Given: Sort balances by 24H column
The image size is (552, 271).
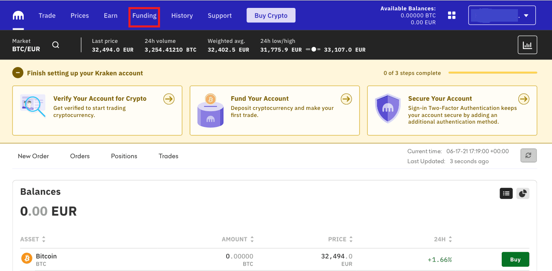Looking at the screenshot, I should click(x=443, y=239).
